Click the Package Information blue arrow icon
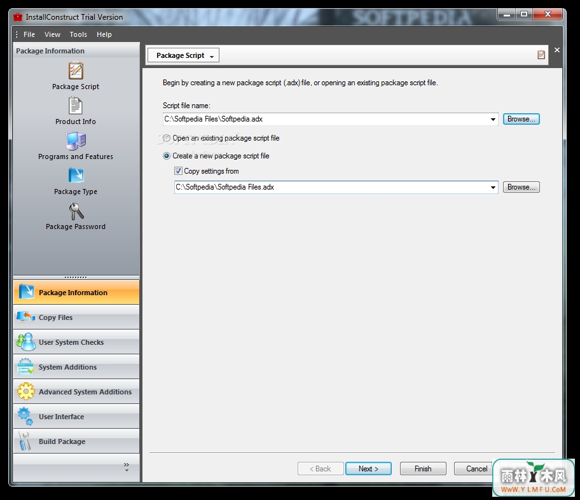 pos(26,291)
